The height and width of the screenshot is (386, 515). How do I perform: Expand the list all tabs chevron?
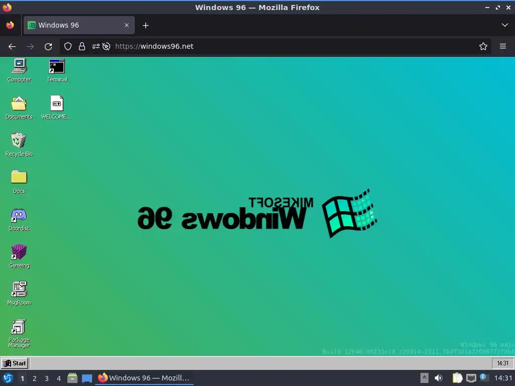click(x=505, y=25)
